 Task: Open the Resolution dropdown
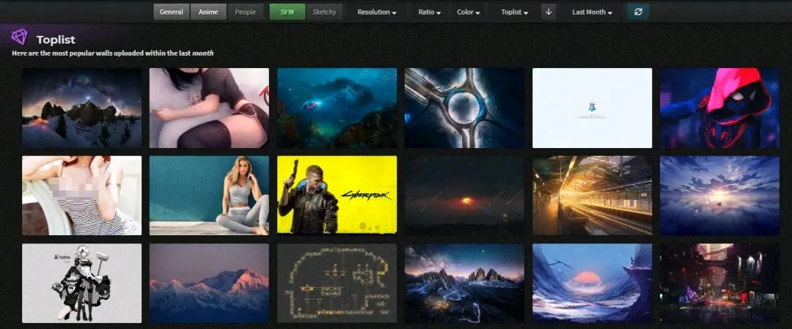376,12
